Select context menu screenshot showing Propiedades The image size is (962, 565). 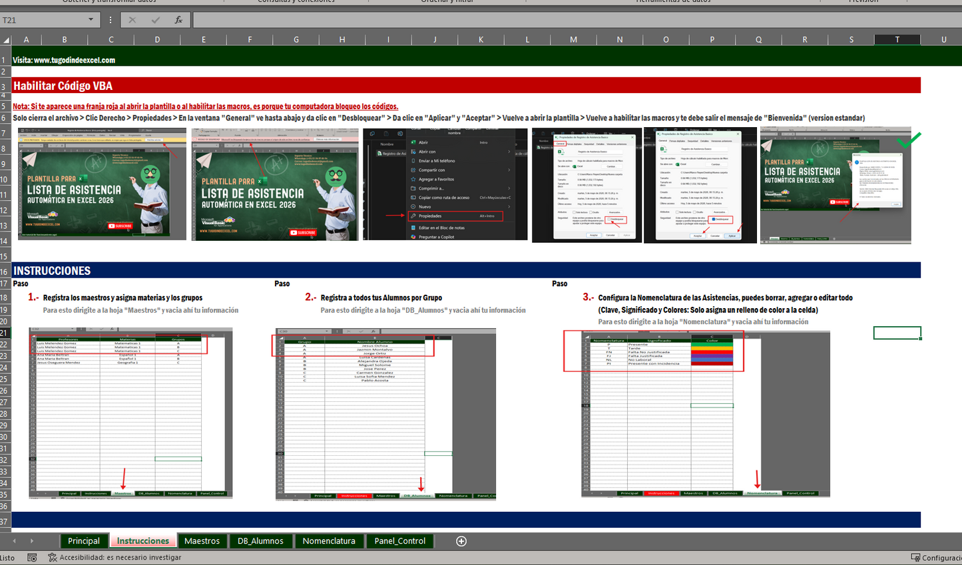[445, 184]
